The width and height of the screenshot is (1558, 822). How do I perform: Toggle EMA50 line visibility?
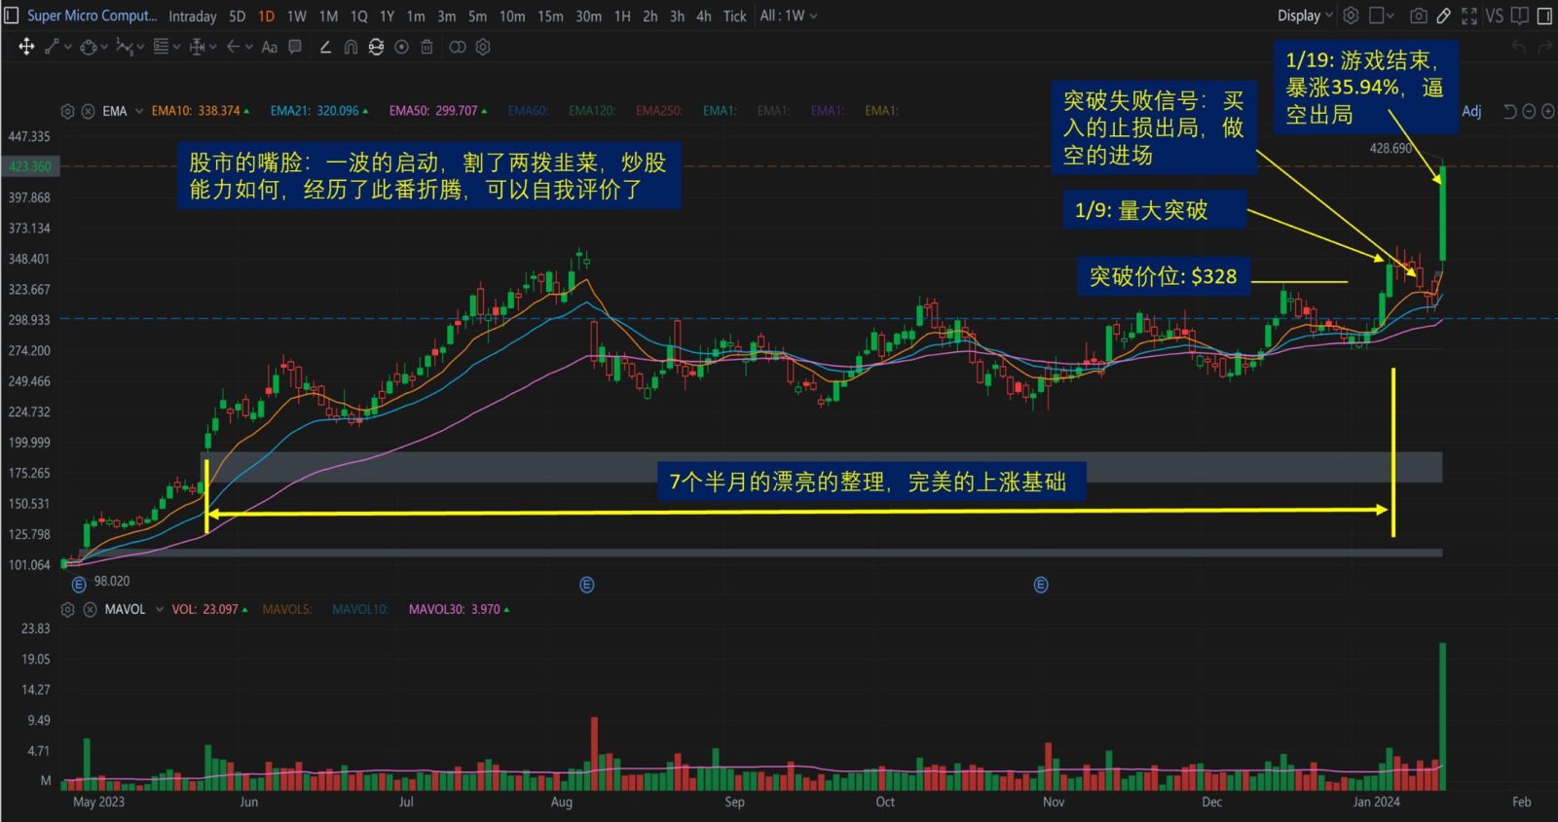click(x=438, y=111)
